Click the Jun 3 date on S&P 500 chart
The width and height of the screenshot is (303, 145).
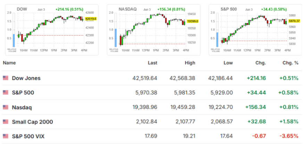click(x=248, y=9)
